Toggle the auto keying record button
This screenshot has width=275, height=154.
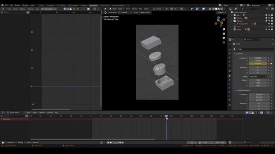pos(101,142)
